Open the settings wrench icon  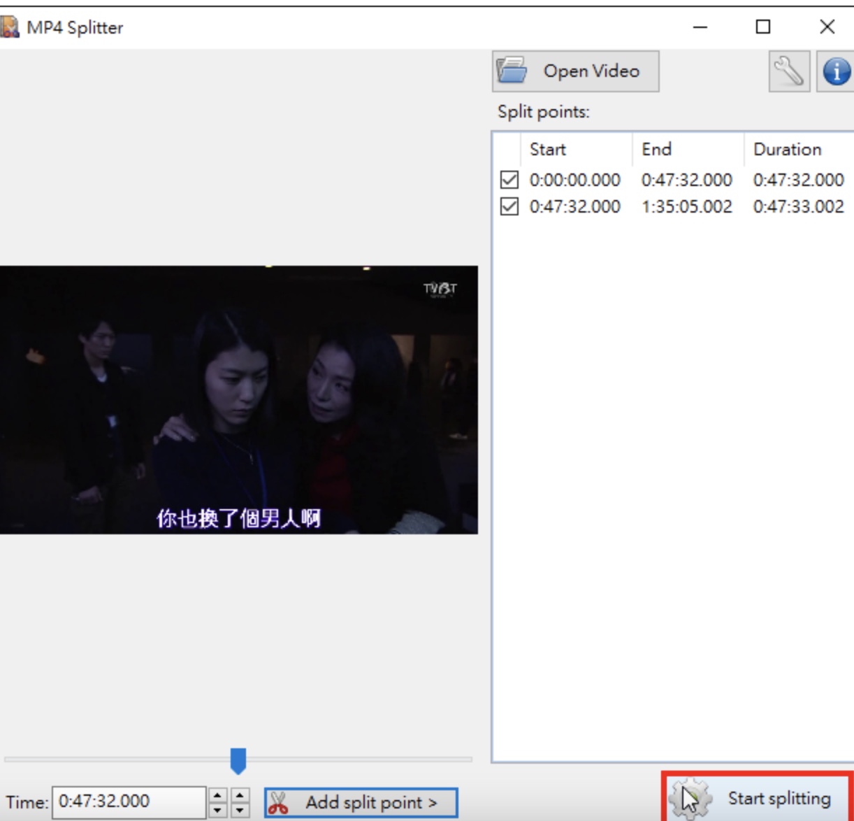(x=790, y=71)
